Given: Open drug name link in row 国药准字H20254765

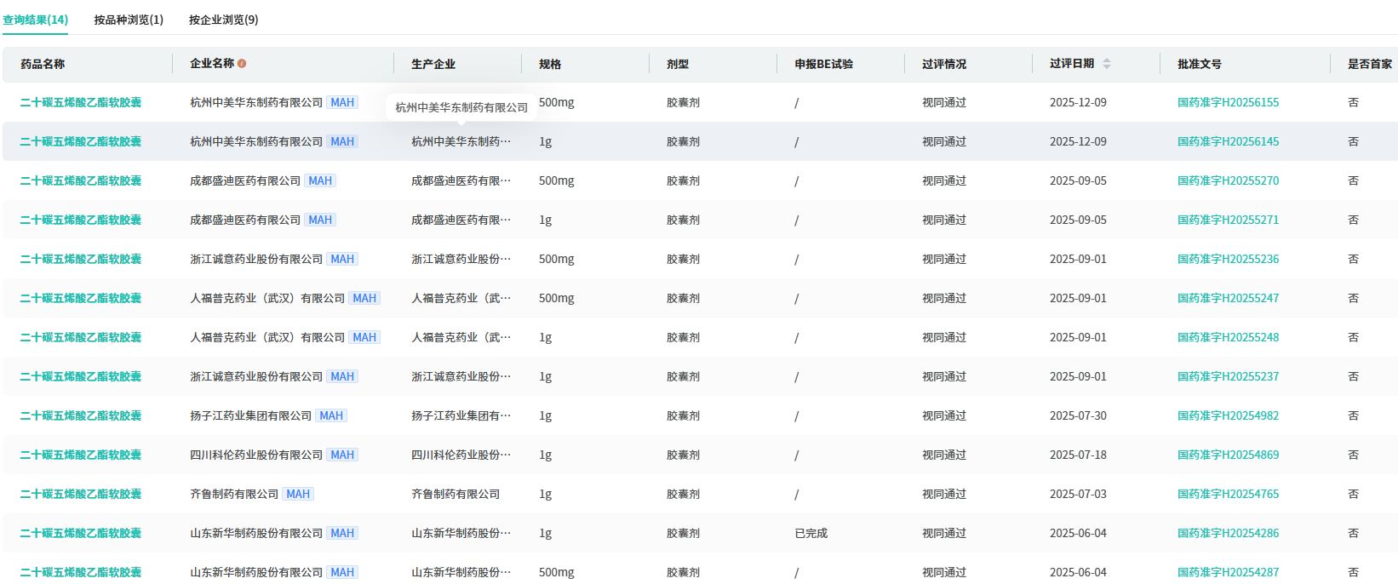Looking at the screenshot, I should [81, 494].
